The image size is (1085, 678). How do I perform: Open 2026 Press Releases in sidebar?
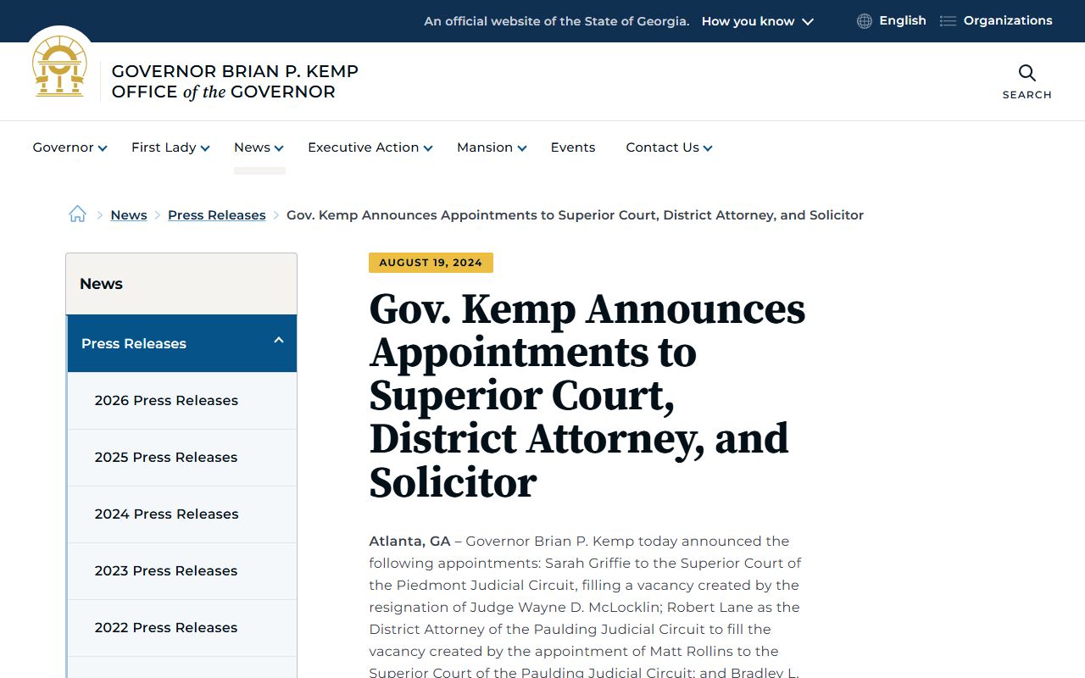coord(182,401)
